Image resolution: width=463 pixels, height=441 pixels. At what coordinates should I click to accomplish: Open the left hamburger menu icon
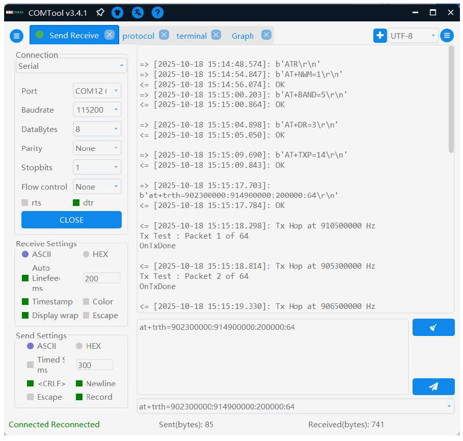[16, 36]
